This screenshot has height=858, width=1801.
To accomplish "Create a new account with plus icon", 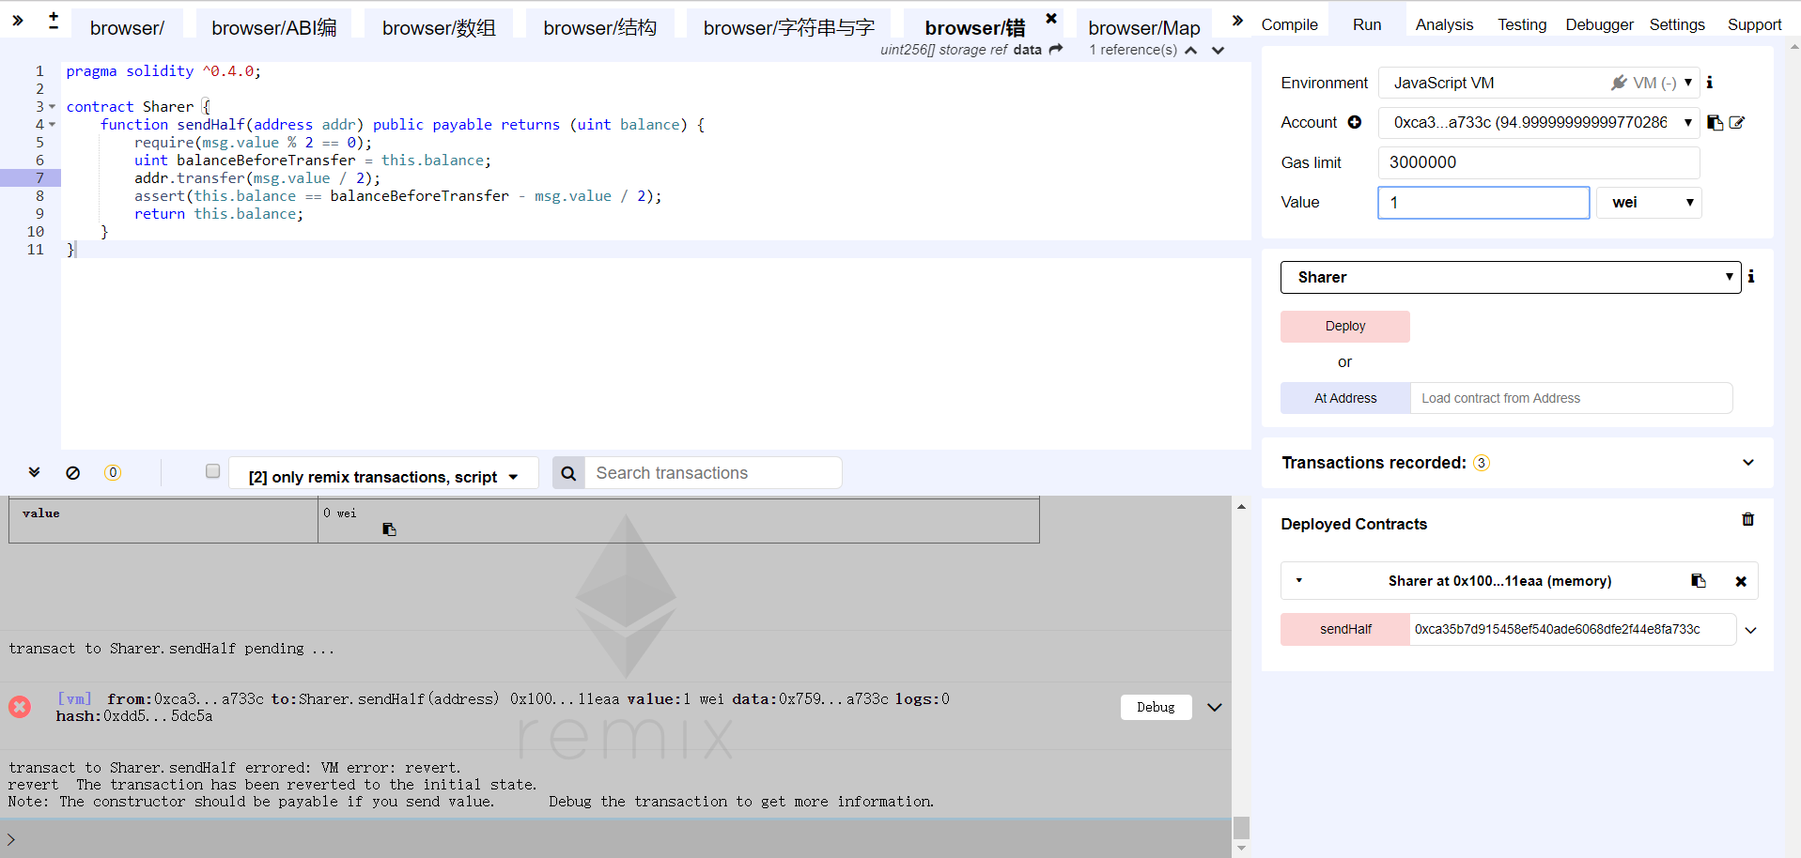I will [1355, 122].
